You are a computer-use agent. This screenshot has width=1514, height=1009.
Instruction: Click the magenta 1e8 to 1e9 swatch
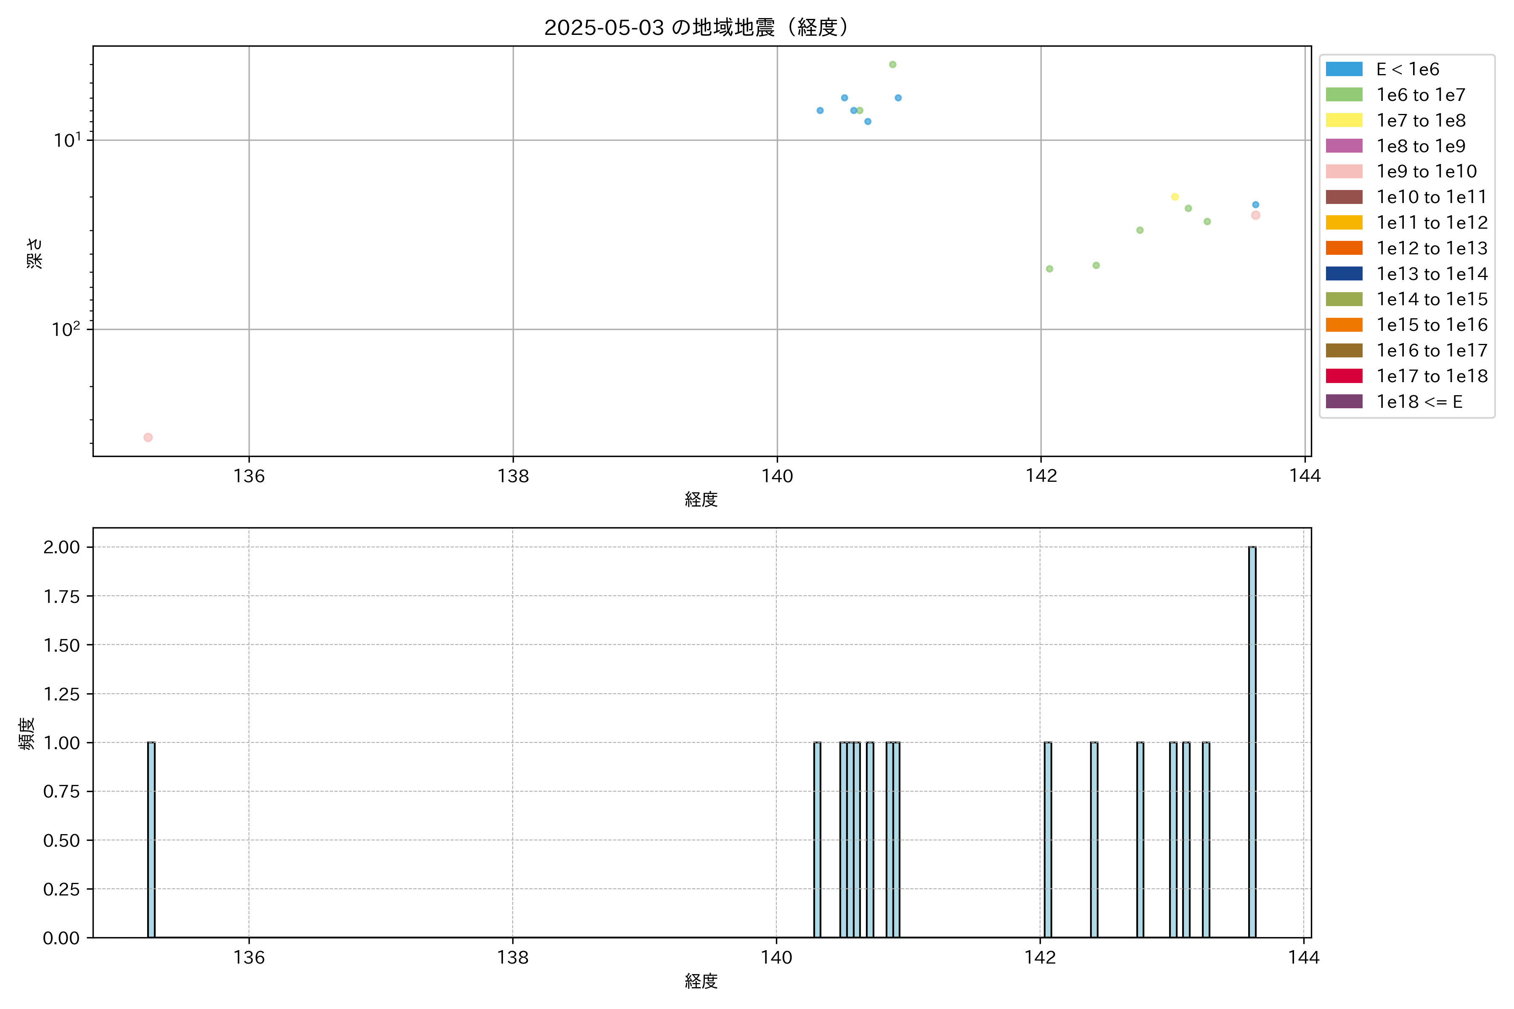(1344, 146)
